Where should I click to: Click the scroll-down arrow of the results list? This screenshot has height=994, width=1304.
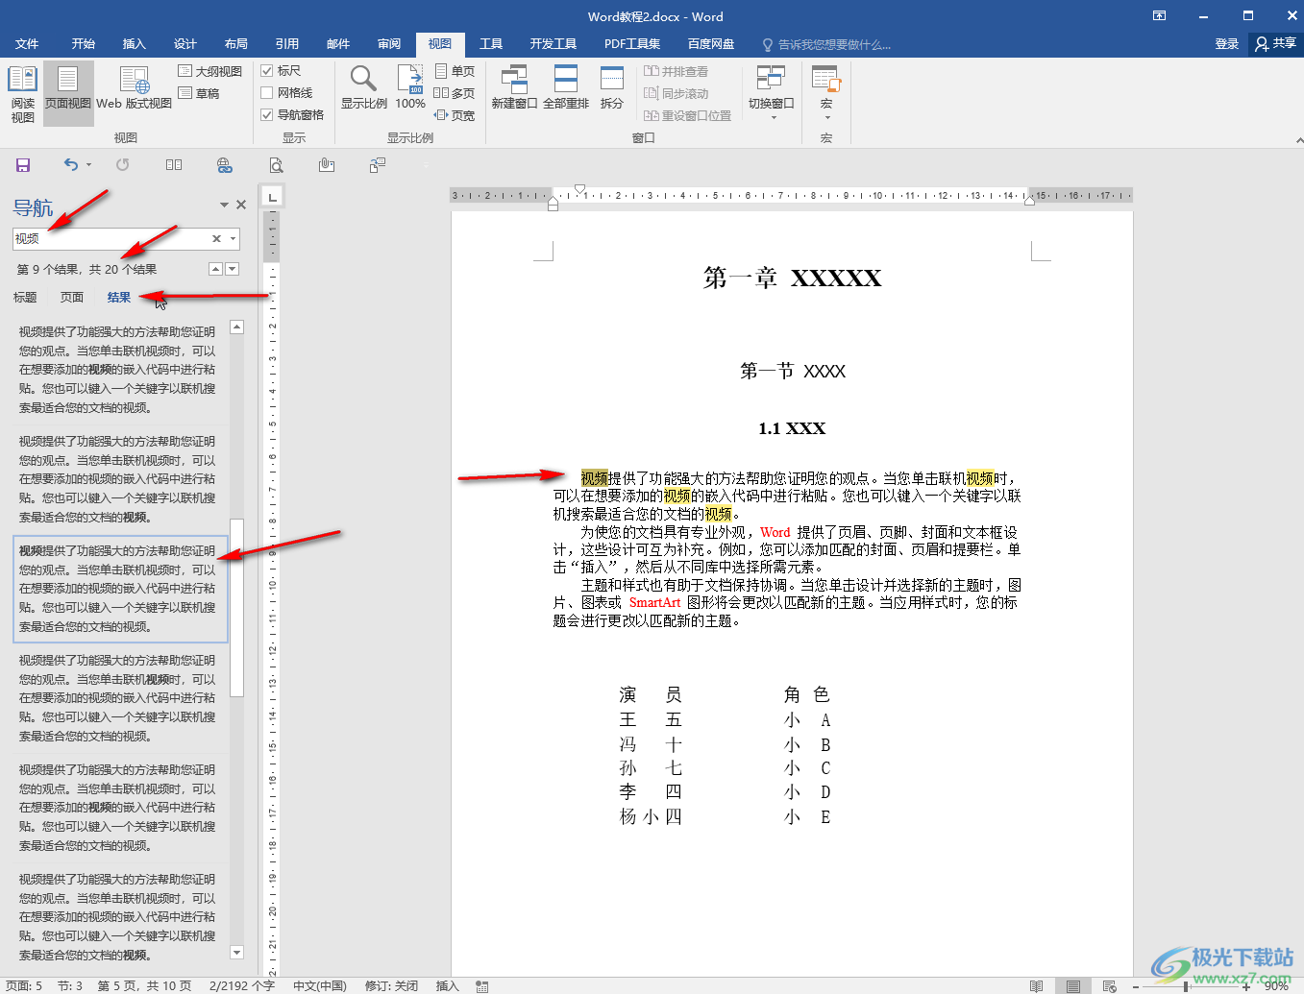[x=237, y=952]
